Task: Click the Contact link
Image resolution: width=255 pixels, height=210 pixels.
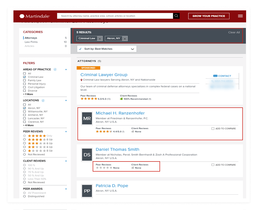Action: [x=225, y=76]
